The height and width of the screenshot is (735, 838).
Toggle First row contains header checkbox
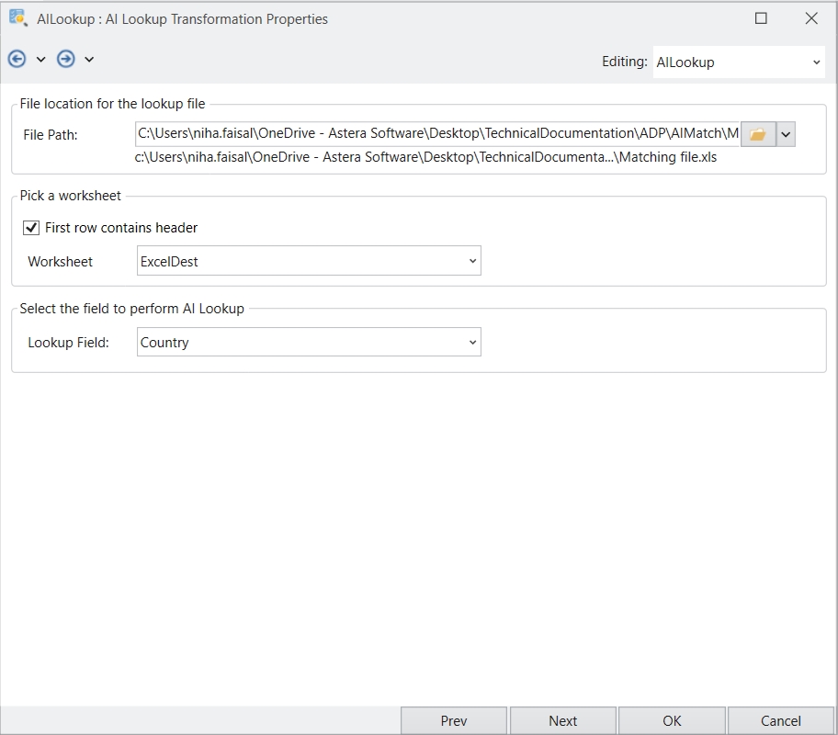(31, 228)
